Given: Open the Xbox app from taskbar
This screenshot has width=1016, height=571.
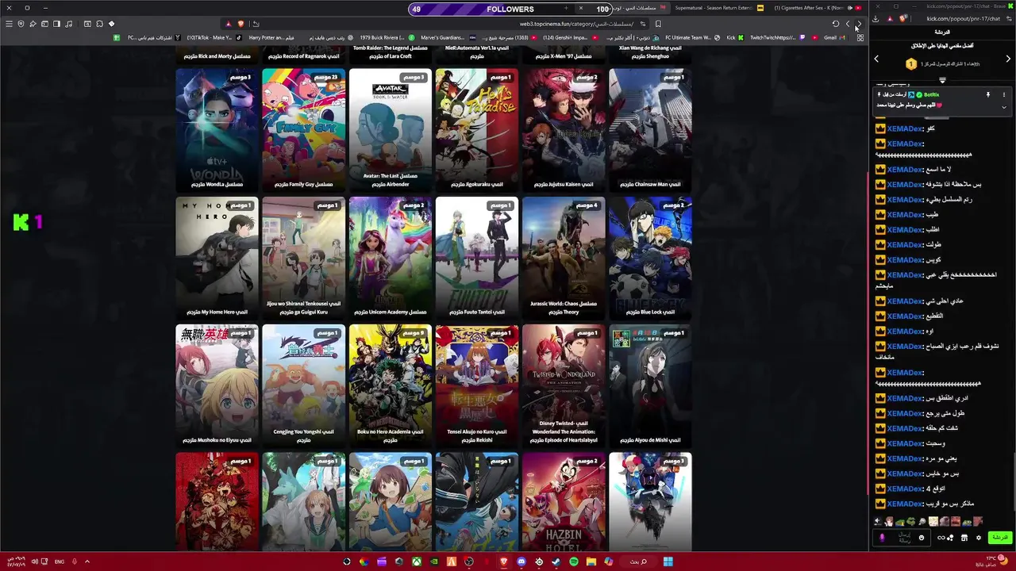Looking at the screenshot, I should pyautogui.click(x=417, y=561).
